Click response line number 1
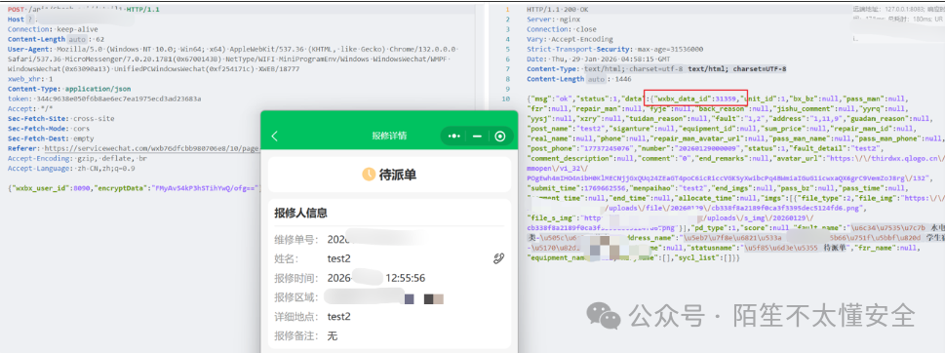945x353 pixels. [507, 10]
